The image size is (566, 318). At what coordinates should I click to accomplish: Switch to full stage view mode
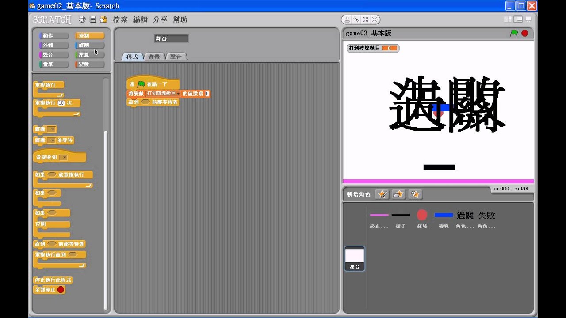[x=518, y=19]
